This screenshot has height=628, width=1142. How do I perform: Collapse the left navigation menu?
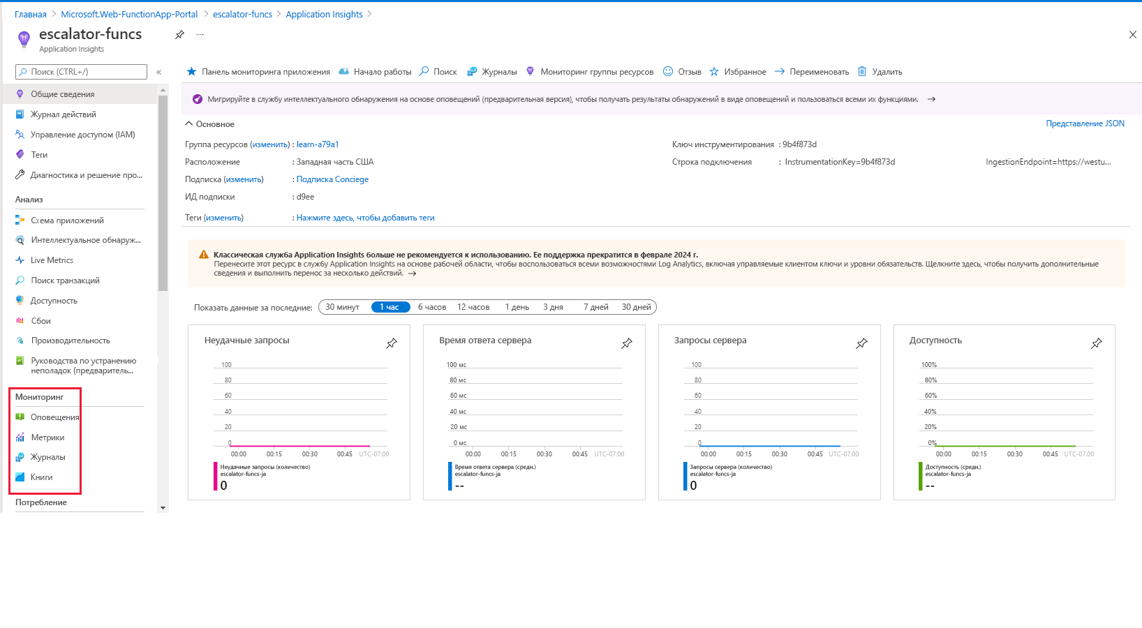(x=159, y=72)
